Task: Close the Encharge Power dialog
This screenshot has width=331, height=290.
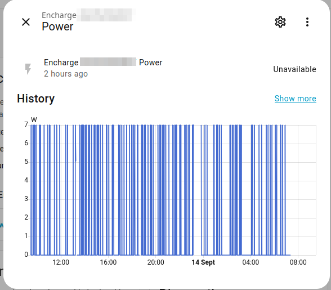Action: pos(26,22)
